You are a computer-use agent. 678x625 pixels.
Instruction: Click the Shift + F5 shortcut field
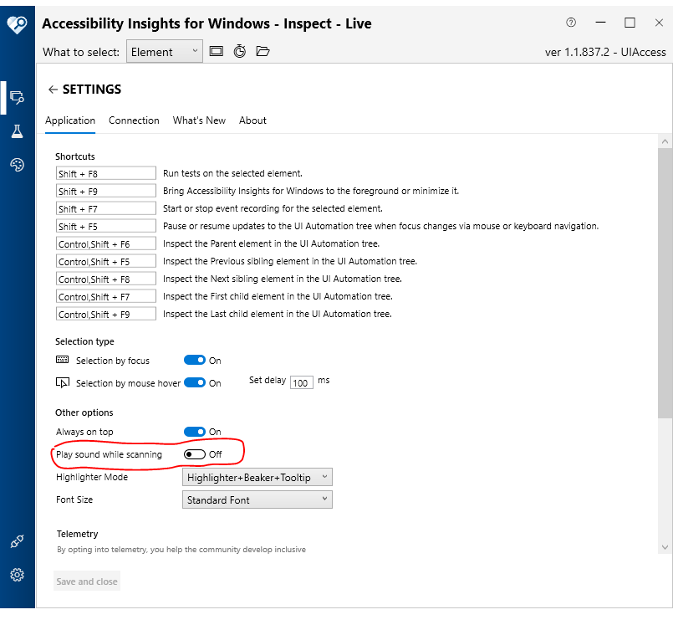coord(106,226)
